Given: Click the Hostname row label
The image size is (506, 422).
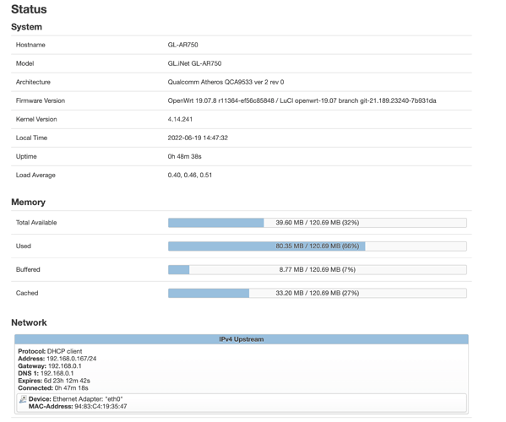Looking at the screenshot, I should (30, 45).
